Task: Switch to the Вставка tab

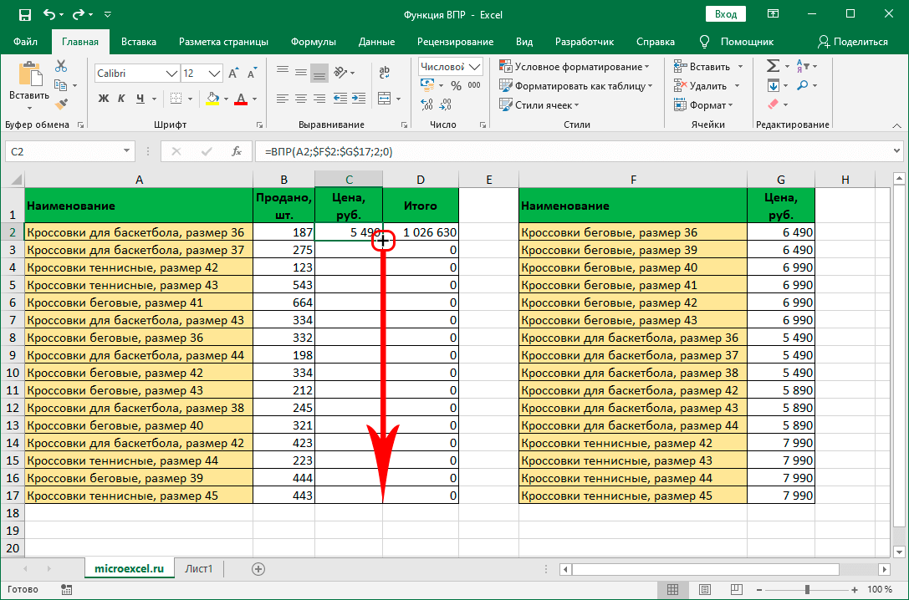Action: point(139,42)
